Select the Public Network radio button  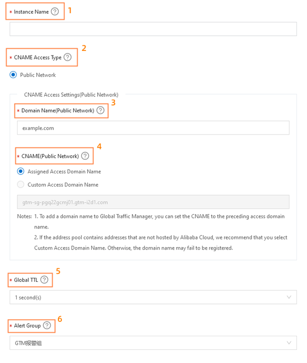[13, 75]
